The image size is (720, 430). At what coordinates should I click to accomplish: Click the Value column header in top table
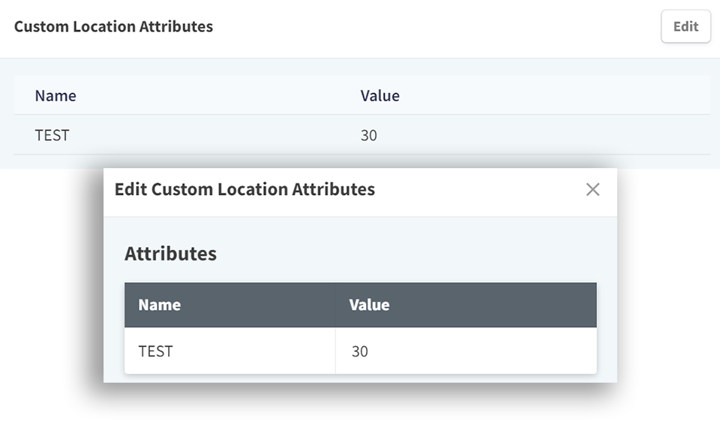pyautogui.click(x=379, y=95)
